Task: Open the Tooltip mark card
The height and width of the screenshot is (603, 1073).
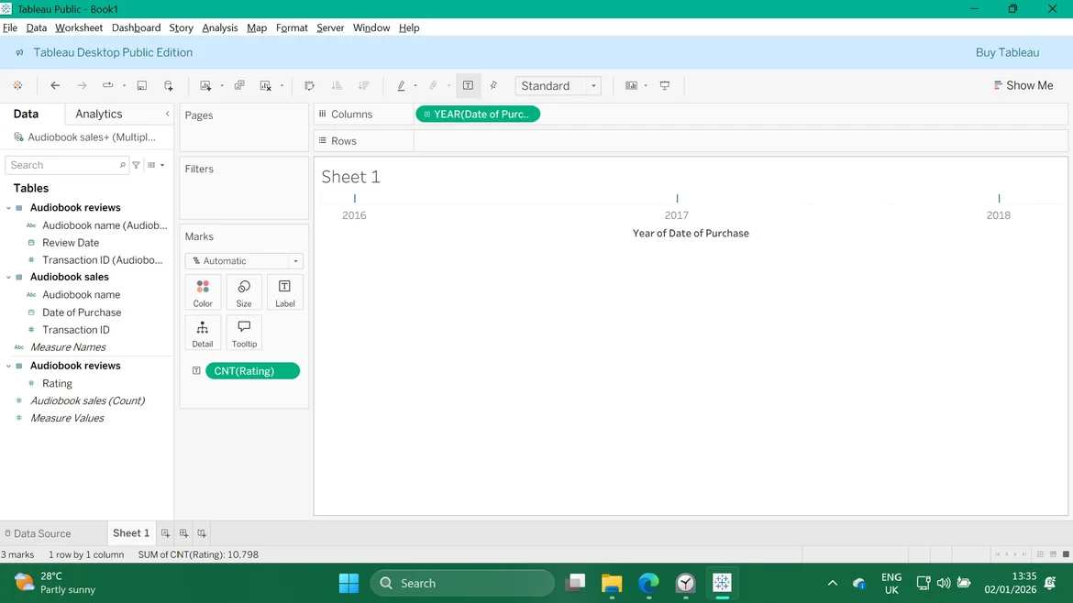Action: coord(244,333)
